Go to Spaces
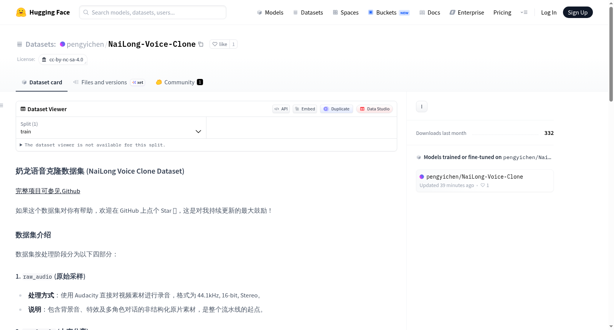 (346, 13)
